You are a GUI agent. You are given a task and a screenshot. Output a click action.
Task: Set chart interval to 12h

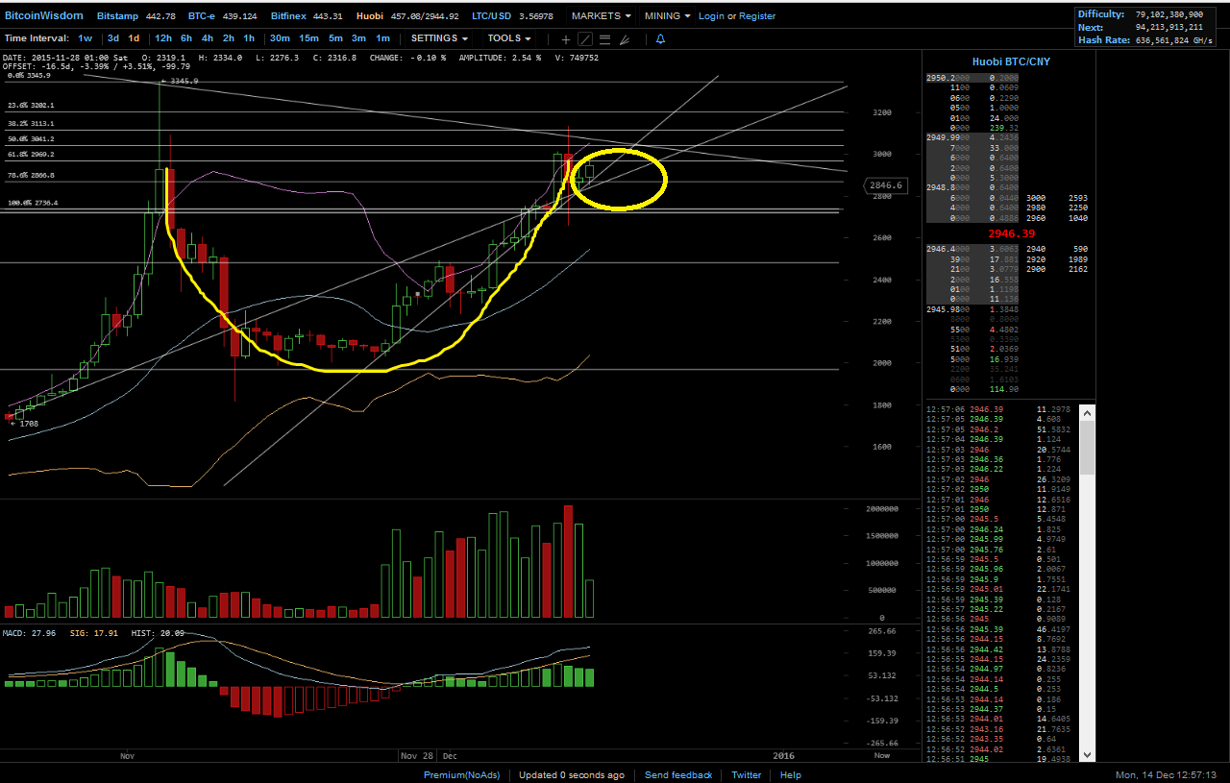tap(163, 38)
